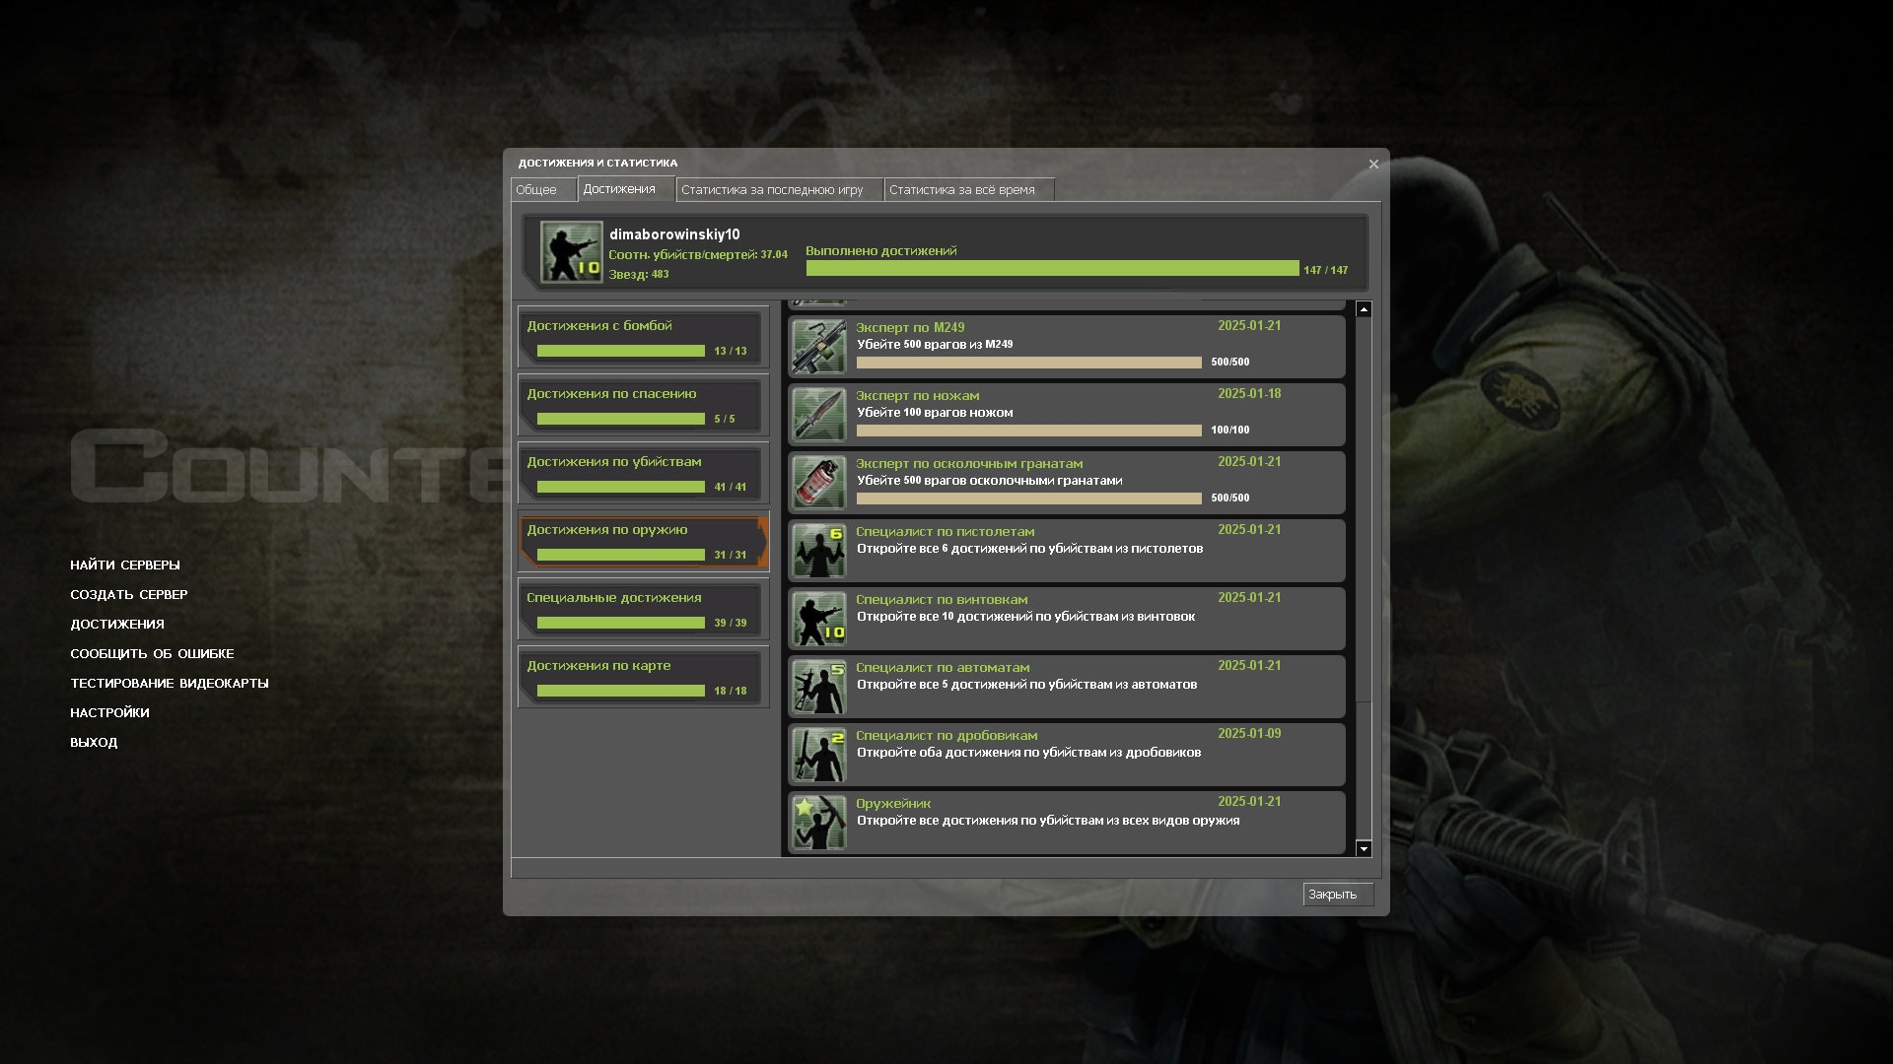This screenshot has height=1064, width=1893.
Task: Click scrollbar up arrow in achievements list
Action: point(1364,309)
